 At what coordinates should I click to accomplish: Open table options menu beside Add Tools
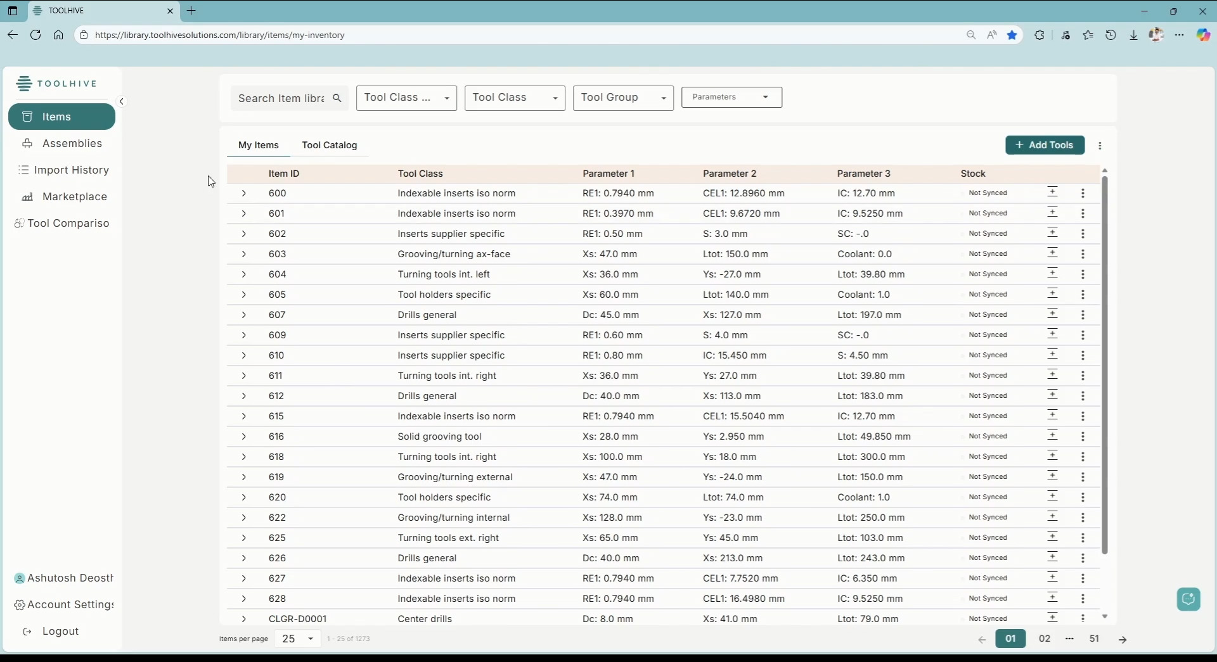(1100, 146)
